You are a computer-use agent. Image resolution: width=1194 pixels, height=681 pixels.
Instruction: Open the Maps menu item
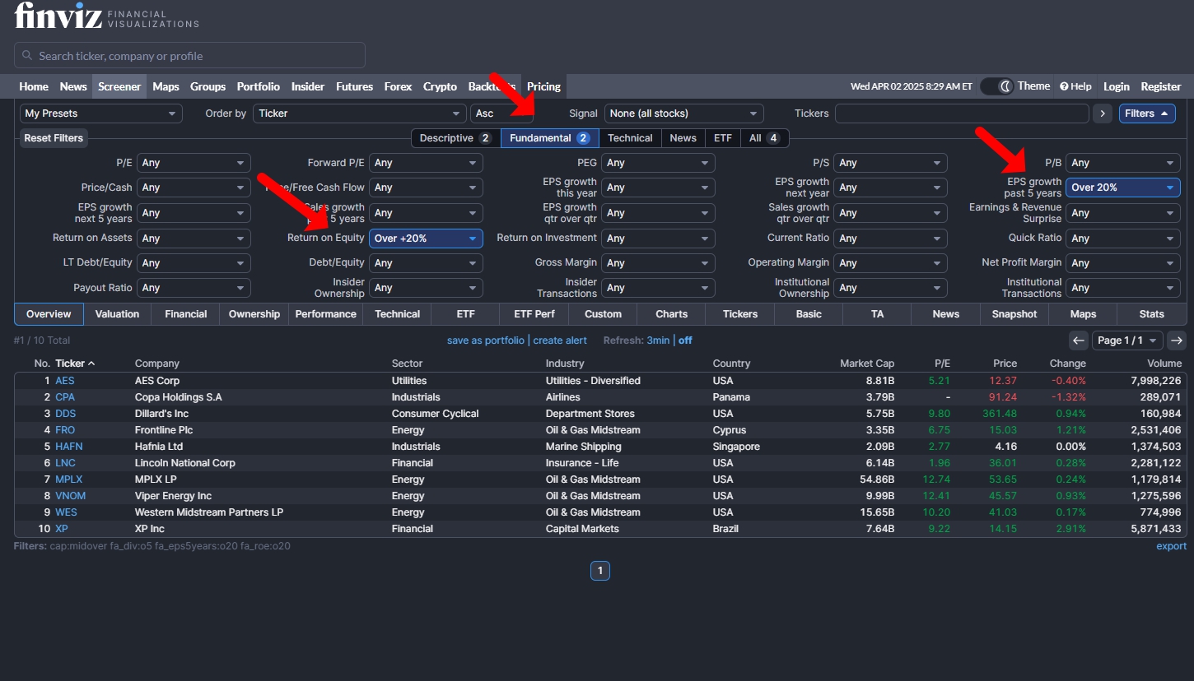[166, 86]
